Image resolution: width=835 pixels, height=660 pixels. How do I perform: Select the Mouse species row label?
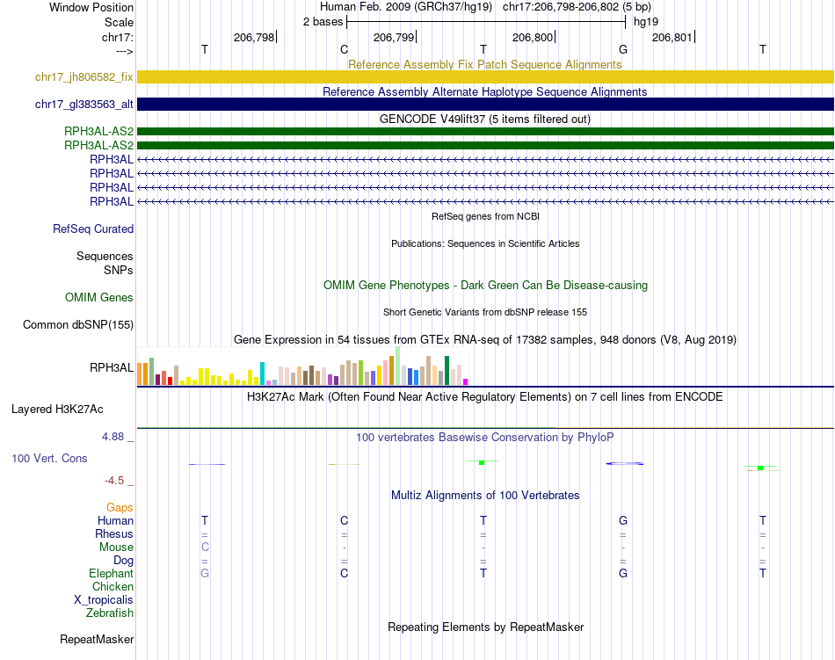click(x=117, y=548)
